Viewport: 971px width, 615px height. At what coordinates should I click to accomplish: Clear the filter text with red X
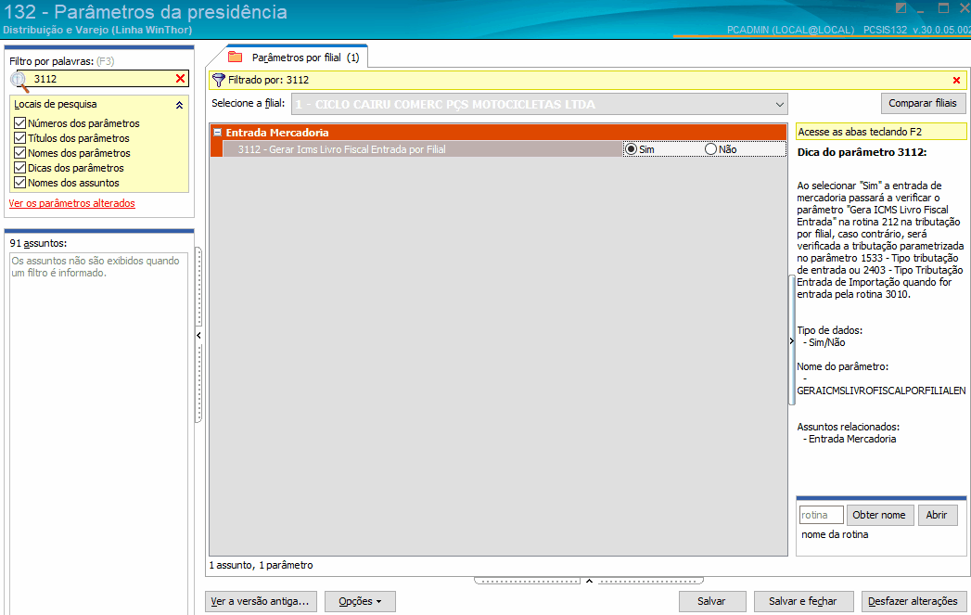click(x=180, y=79)
